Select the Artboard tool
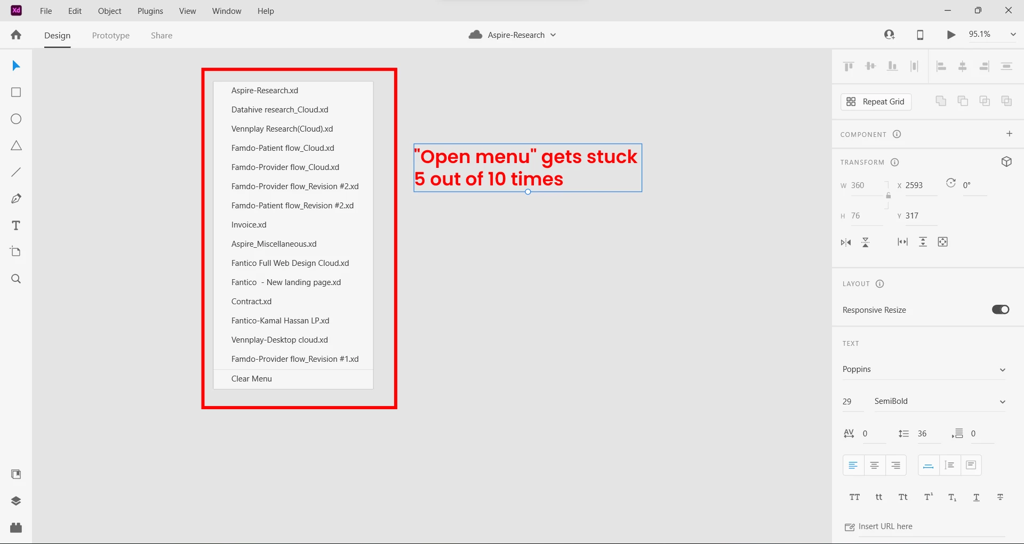Viewport: 1024px width, 544px height. (x=16, y=251)
